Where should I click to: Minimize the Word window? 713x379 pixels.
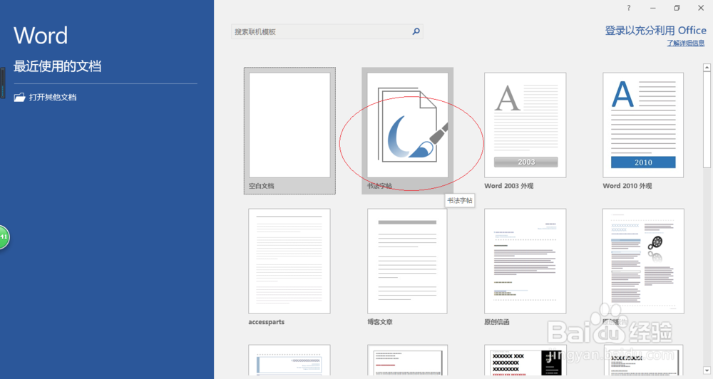pyautogui.click(x=653, y=8)
